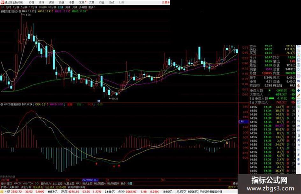Click the 上证 index in status bar

pyautogui.click(x=7, y=191)
